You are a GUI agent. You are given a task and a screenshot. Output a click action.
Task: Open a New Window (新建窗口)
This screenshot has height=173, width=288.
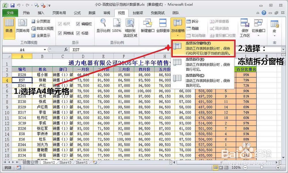click(x=147, y=26)
